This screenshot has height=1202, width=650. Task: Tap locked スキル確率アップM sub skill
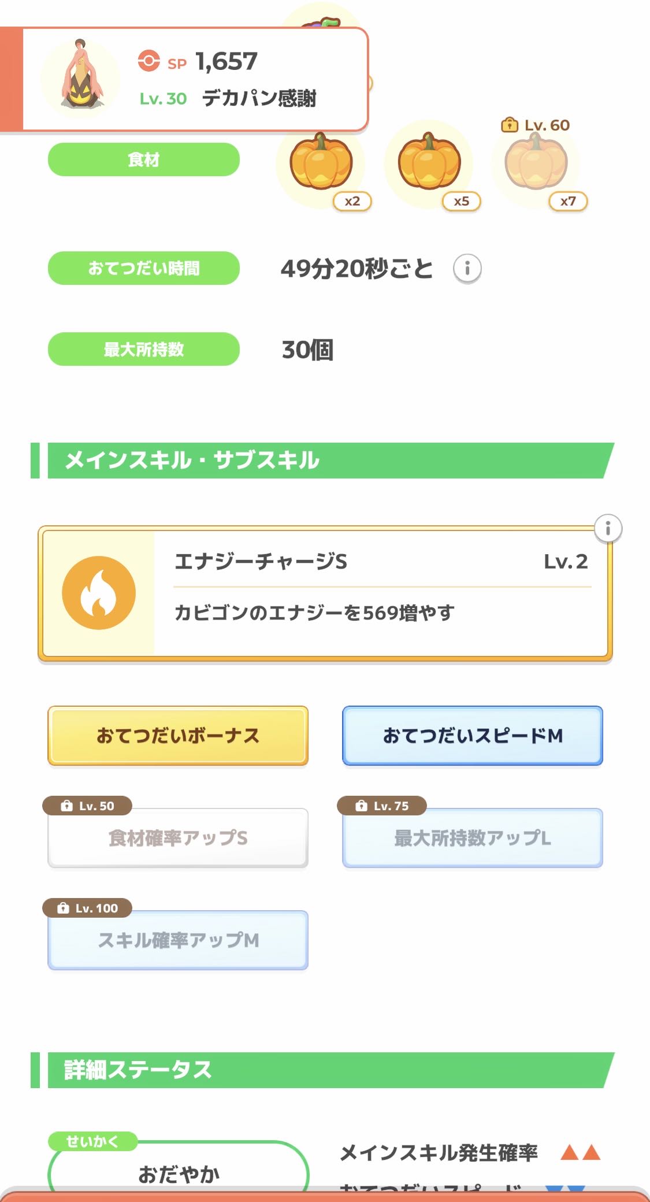(x=178, y=940)
